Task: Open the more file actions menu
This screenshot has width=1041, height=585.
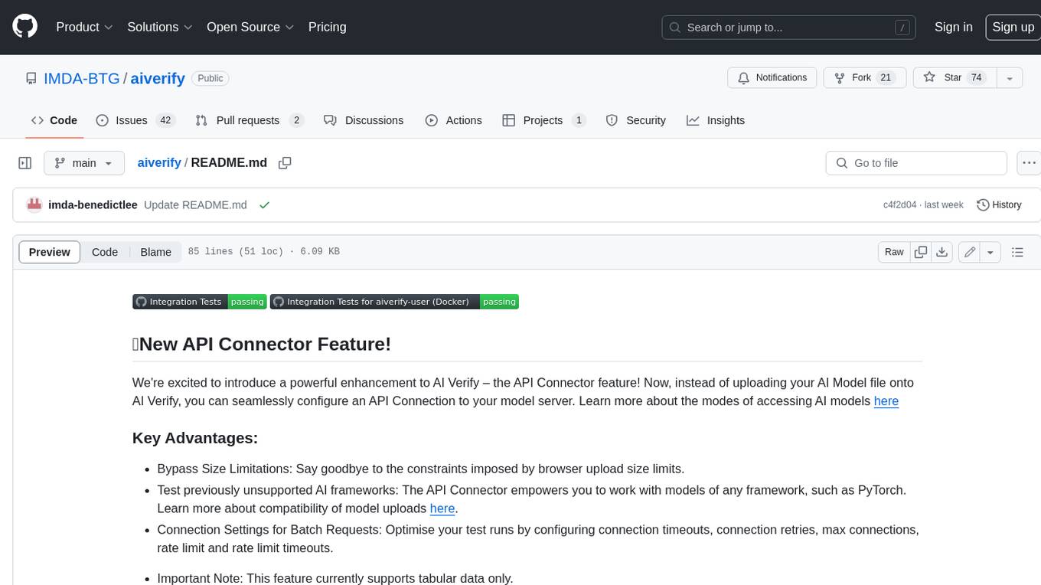Action: coord(1029,163)
